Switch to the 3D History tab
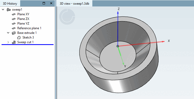 coord(10,3)
